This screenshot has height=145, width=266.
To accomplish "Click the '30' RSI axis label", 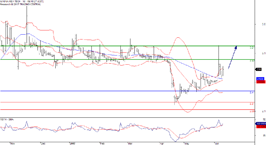I will pos(264,135).
